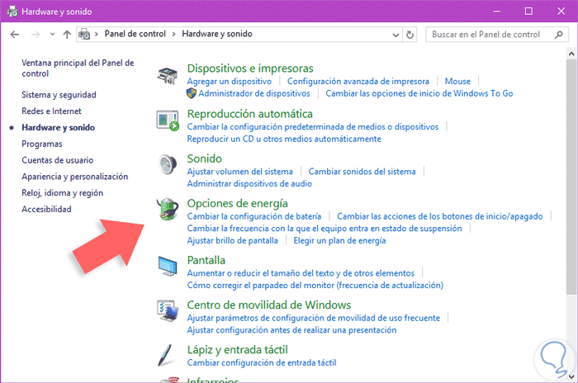578x383 pixels.
Task: Click Ajustar brillo de pantalla
Action: point(232,241)
